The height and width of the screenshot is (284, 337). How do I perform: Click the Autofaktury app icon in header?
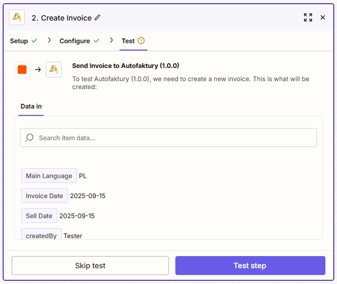[17, 17]
